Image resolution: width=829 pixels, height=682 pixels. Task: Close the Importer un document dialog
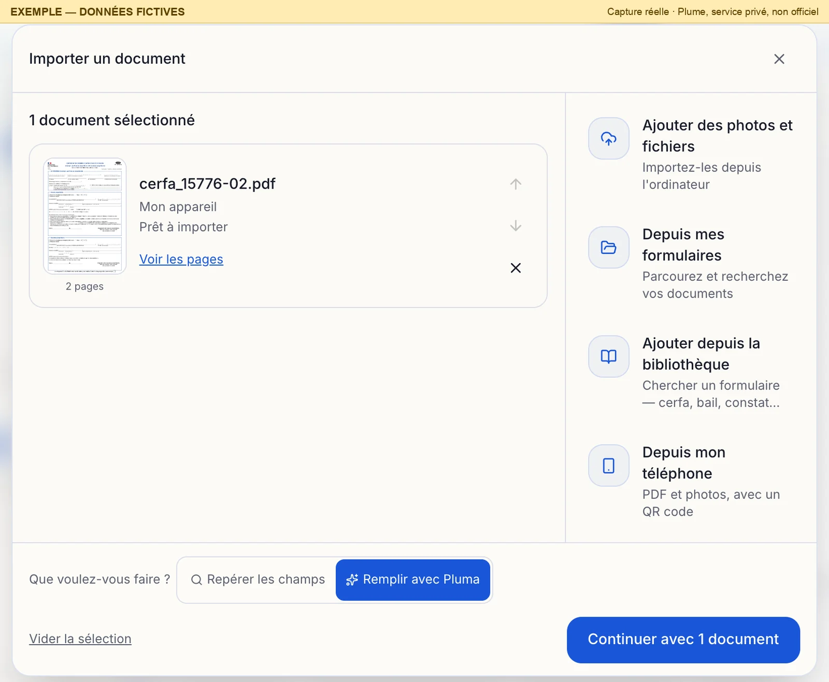(779, 59)
